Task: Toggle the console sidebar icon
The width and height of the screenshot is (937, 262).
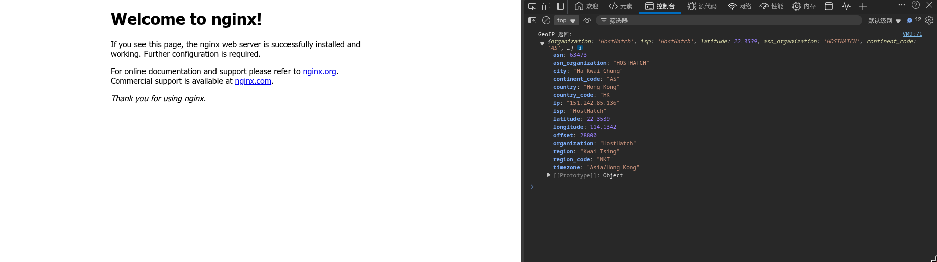Action: [x=532, y=20]
